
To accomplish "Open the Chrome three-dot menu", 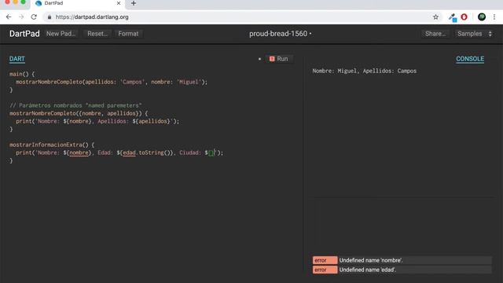I will pyautogui.click(x=494, y=17).
